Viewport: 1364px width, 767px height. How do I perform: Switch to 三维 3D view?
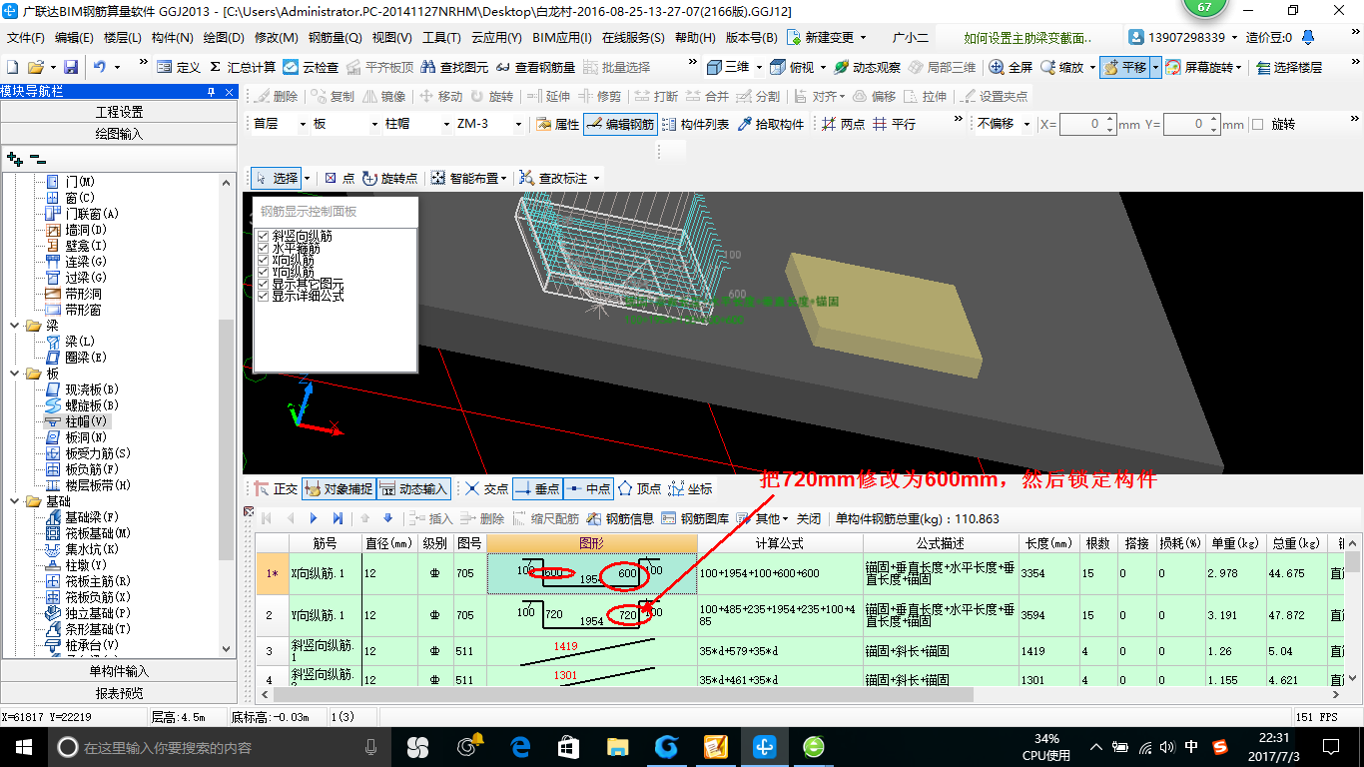728,67
